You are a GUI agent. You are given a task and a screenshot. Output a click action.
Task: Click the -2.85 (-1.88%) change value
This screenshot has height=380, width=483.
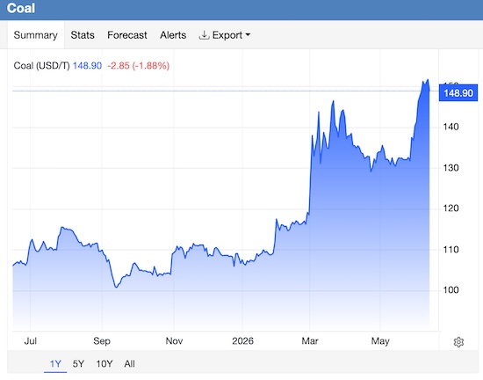pyautogui.click(x=138, y=66)
